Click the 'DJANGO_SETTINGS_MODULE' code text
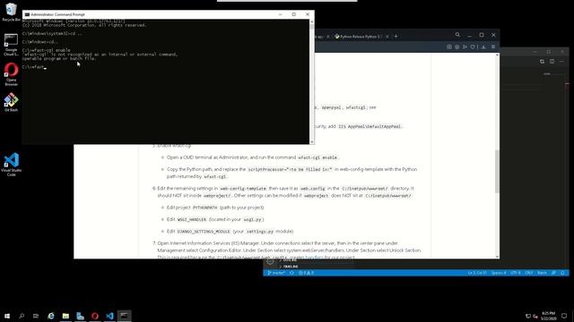This screenshot has width=574, height=322. (204, 232)
